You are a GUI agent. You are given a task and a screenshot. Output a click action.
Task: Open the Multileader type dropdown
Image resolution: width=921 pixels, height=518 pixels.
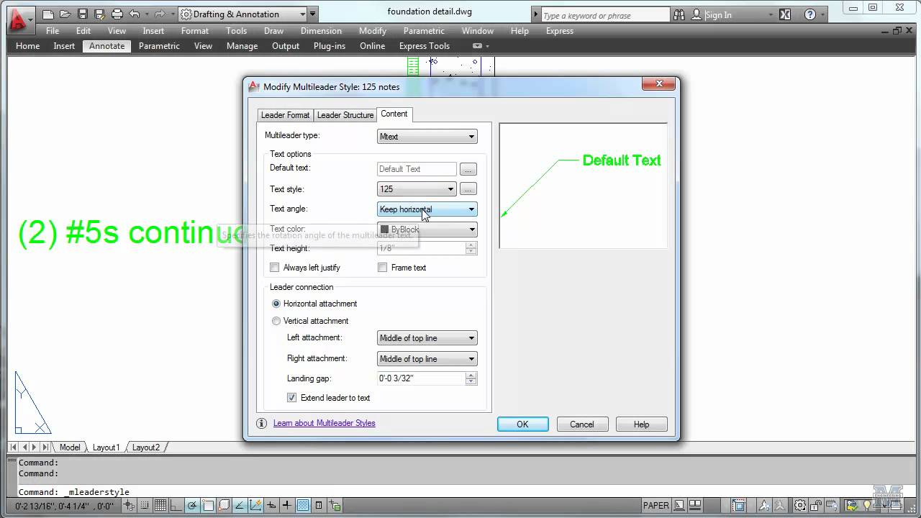point(427,137)
